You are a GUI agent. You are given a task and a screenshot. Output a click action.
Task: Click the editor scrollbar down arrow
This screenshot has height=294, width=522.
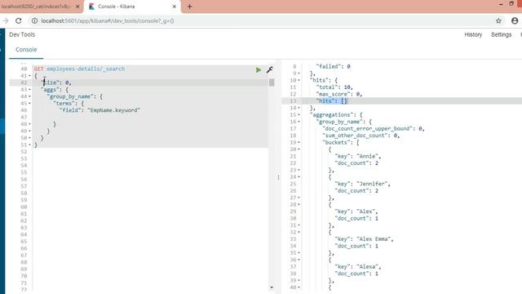pos(272,287)
